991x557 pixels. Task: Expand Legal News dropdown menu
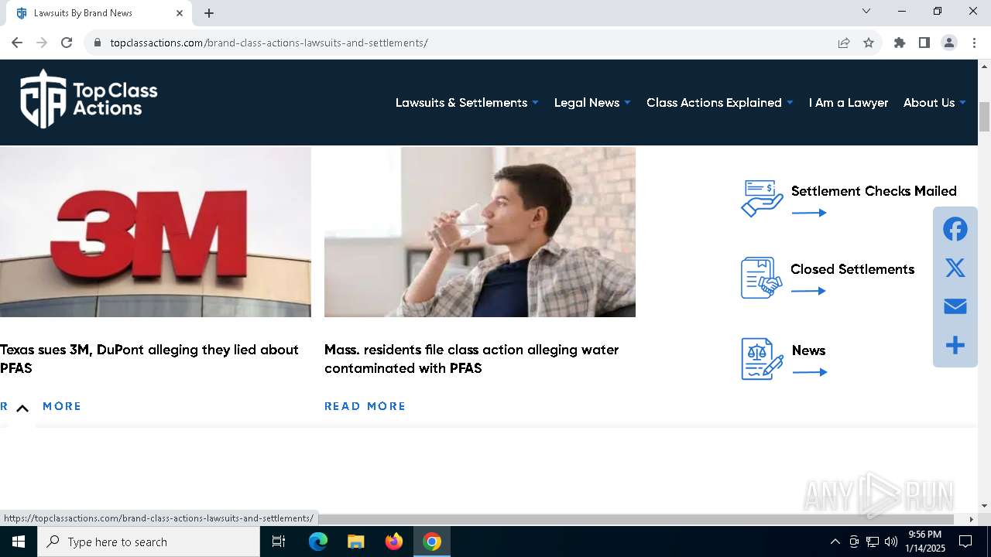[x=592, y=103]
